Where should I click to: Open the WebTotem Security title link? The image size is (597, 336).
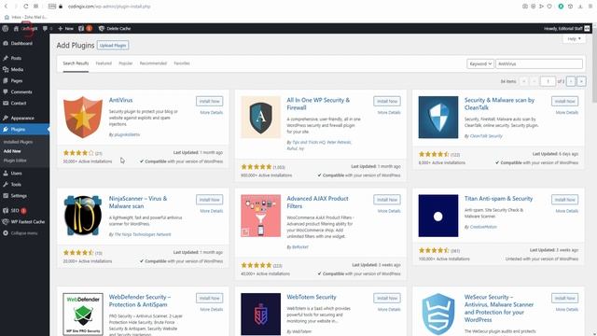[312, 297]
